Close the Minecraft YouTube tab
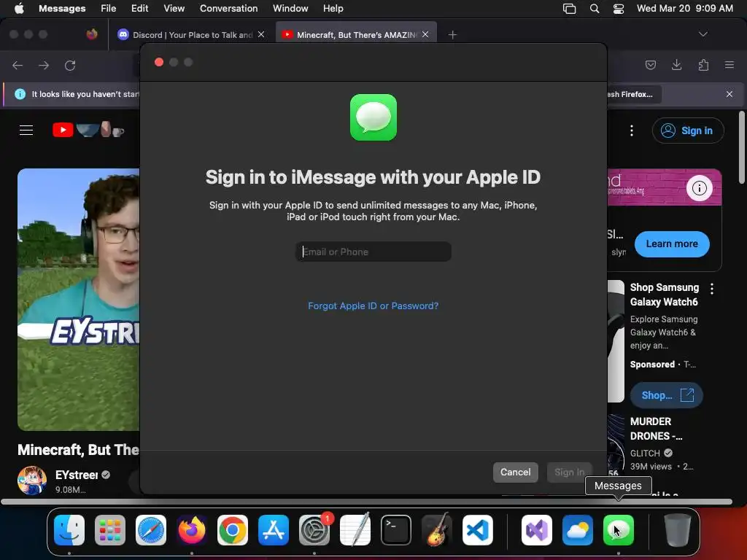 click(425, 34)
